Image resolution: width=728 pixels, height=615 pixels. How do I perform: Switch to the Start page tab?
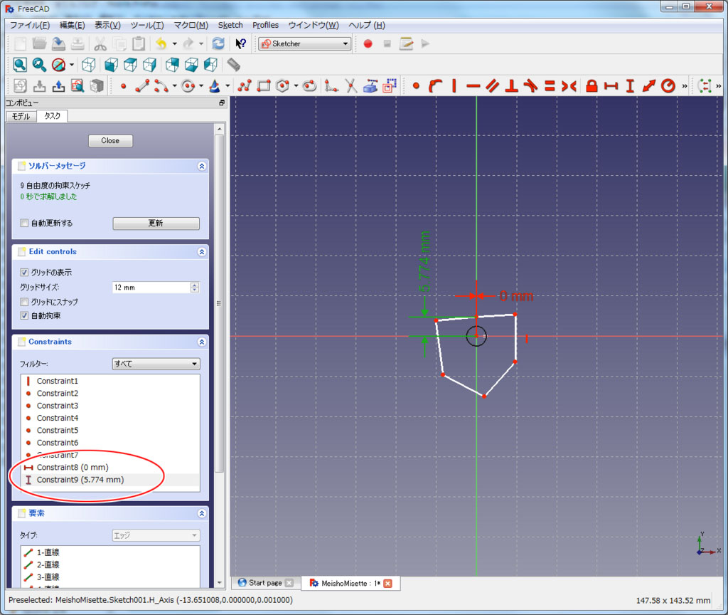coord(265,583)
